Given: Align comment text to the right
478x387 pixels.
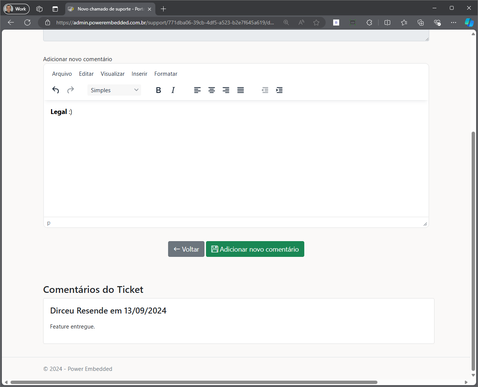Looking at the screenshot, I should click(x=226, y=90).
